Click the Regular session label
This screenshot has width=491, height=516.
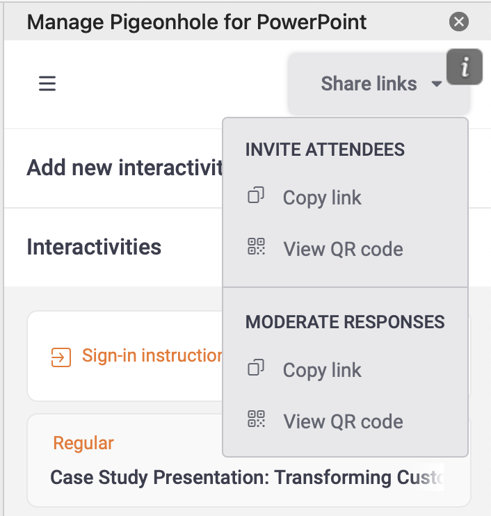[83, 443]
